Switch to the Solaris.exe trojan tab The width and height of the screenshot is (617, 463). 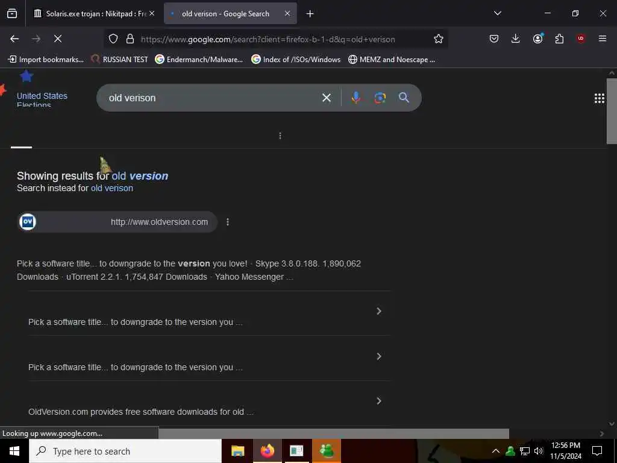click(90, 14)
